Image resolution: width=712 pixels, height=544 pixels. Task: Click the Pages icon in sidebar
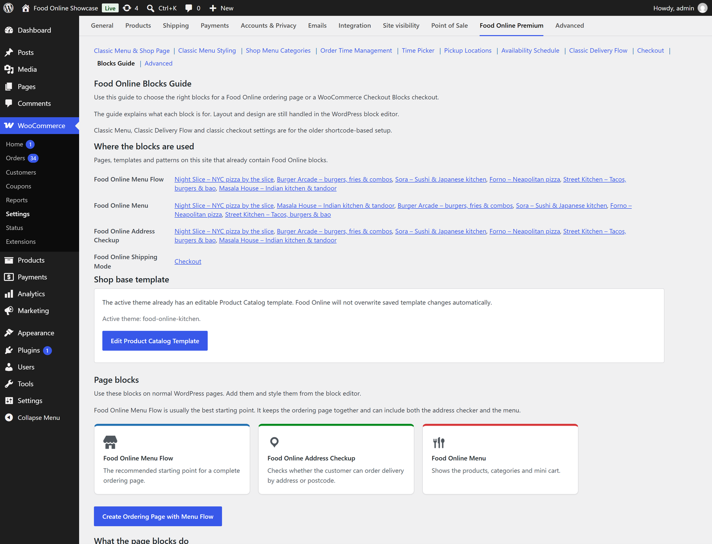tap(9, 87)
